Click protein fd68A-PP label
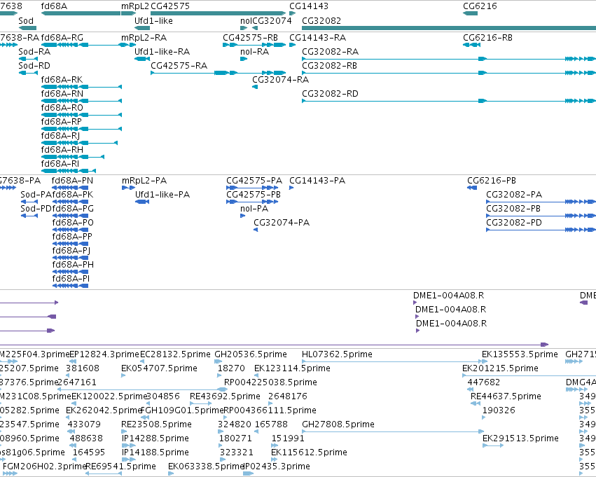The height and width of the screenshot is (477, 596). pyautogui.click(x=72, y=237)
